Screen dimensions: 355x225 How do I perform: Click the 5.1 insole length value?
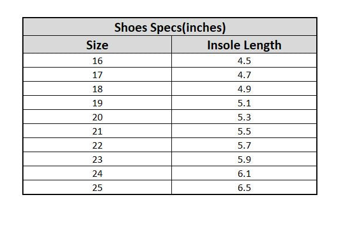tap(244, 103)
